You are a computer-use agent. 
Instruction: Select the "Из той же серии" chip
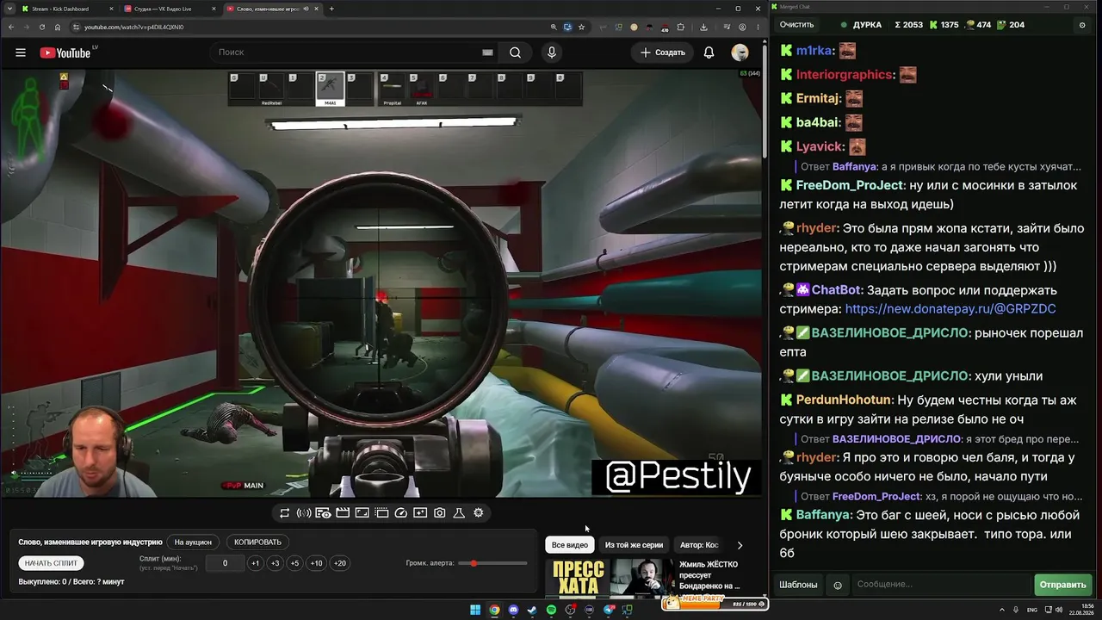pos(634,545)
